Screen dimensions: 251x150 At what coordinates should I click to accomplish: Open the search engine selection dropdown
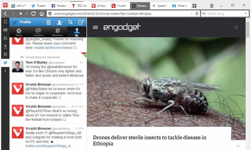click(x=246, y=14)
